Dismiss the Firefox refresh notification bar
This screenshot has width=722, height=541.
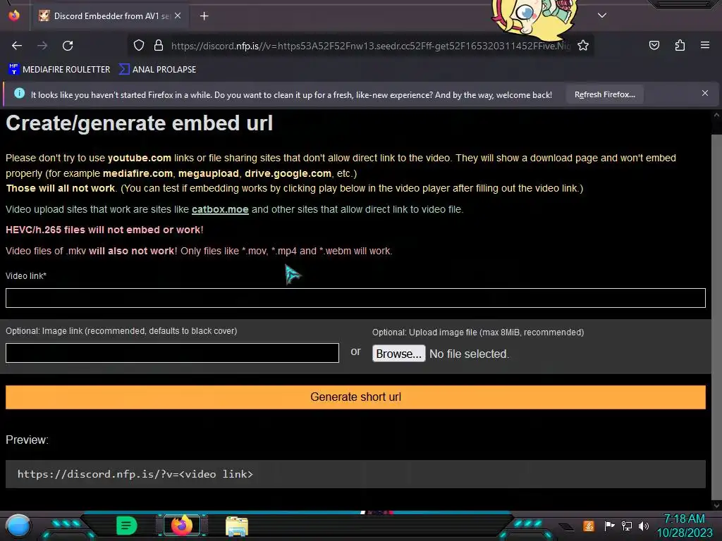click(705, 94)
